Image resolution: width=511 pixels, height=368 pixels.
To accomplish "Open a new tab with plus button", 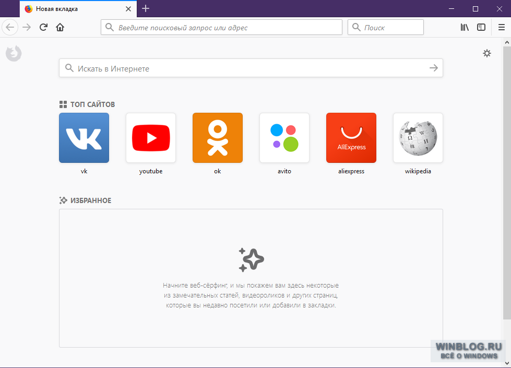I will coord(146,8).
